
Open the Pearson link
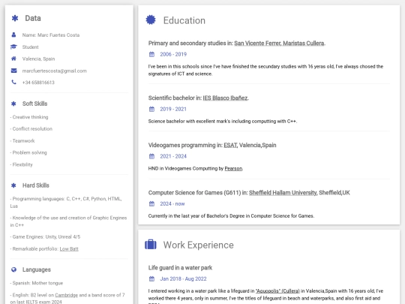pyautogui.click(x=233, y=169)
